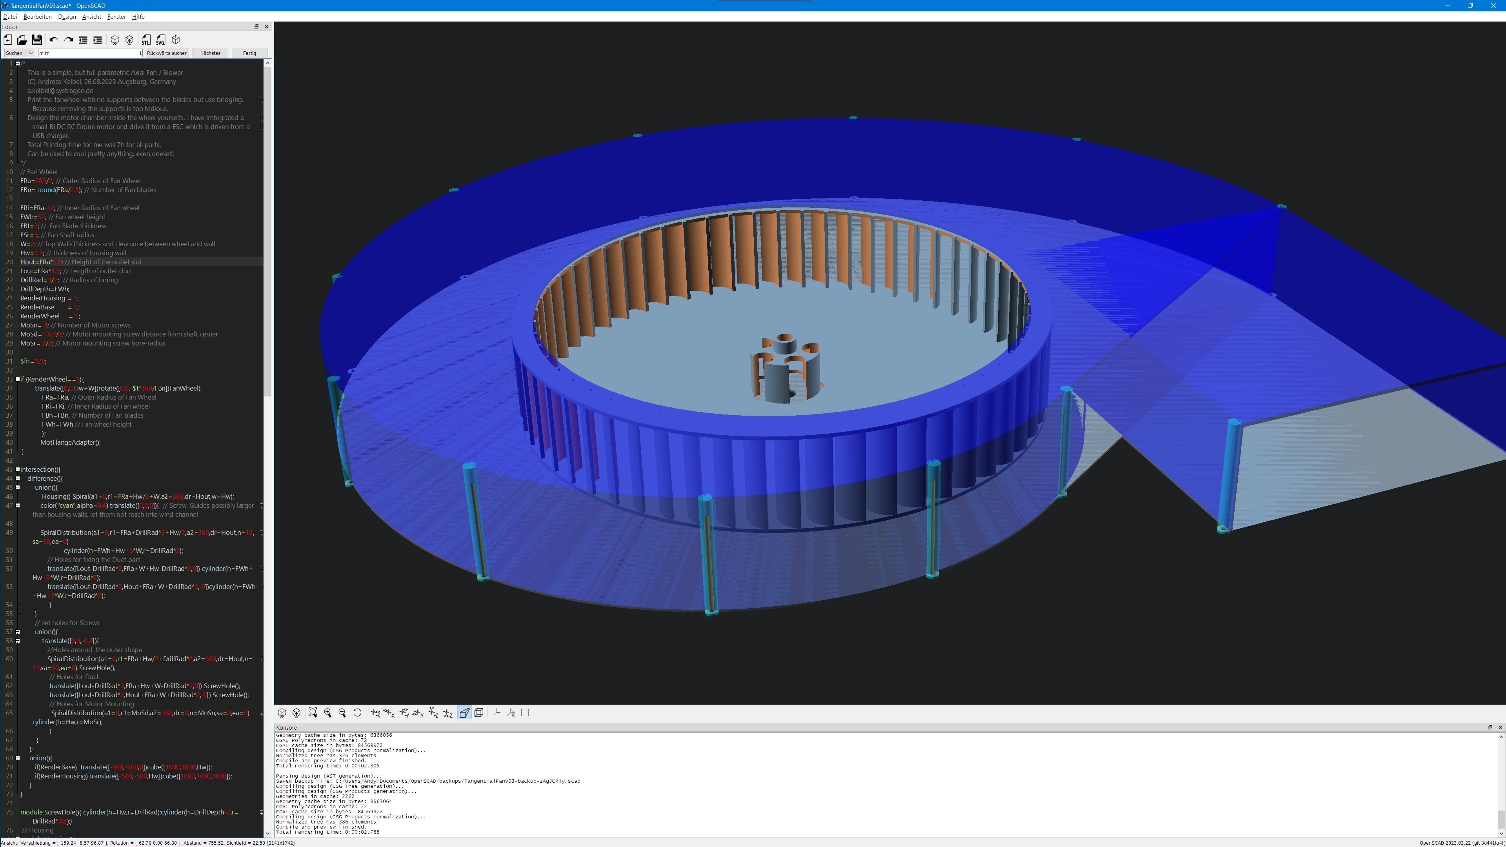The image size is (1506, 847).
Task: Redo the undone edit
Action: pos(68,40)
